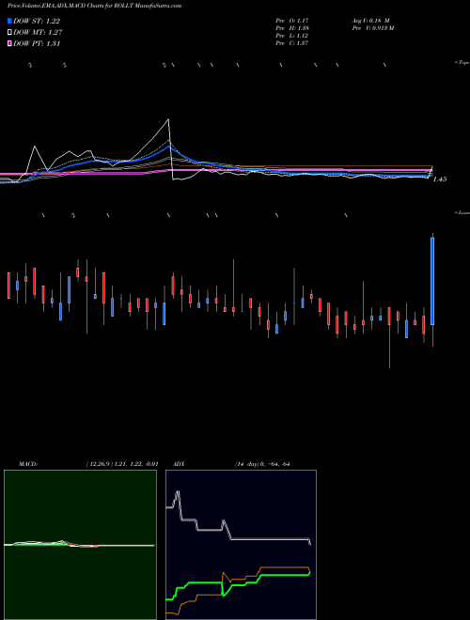The height and width of the screenshot is (620, 470).
Task: Click the white DOW MT legend swatch
Action: coord(9,33)
